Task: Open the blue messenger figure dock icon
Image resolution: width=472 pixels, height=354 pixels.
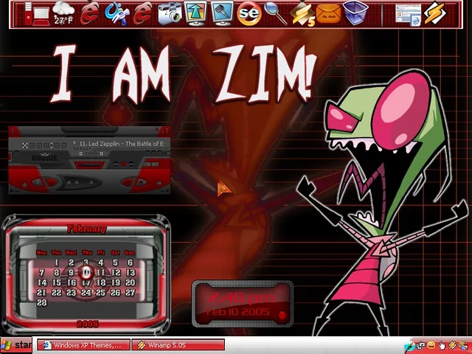Action: tap(117, 13)
